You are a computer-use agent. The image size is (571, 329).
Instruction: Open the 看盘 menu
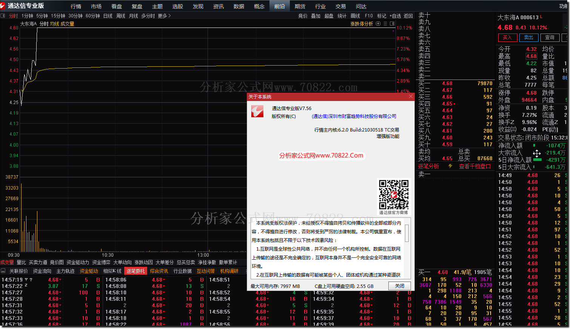coord(117,6)
